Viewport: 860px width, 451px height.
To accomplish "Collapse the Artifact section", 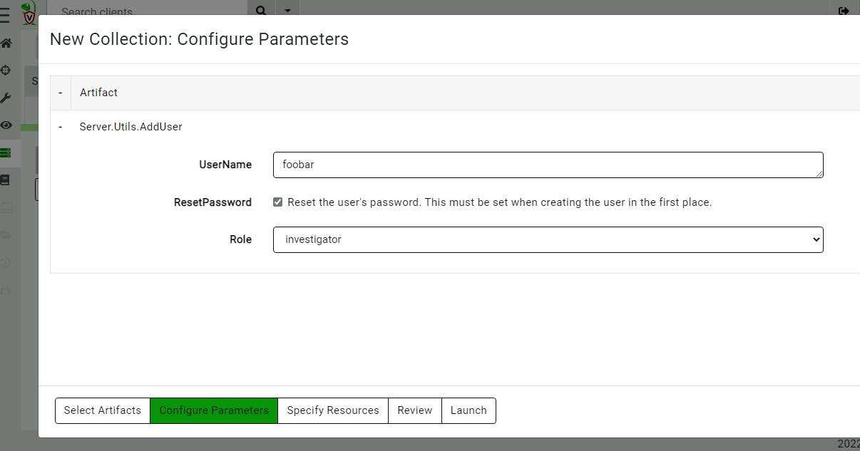I will pos(60,93).
